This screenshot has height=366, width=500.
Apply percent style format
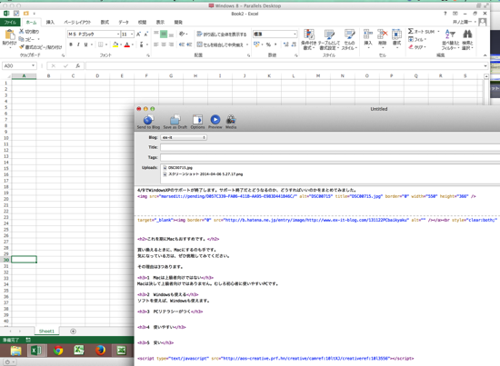268,45
